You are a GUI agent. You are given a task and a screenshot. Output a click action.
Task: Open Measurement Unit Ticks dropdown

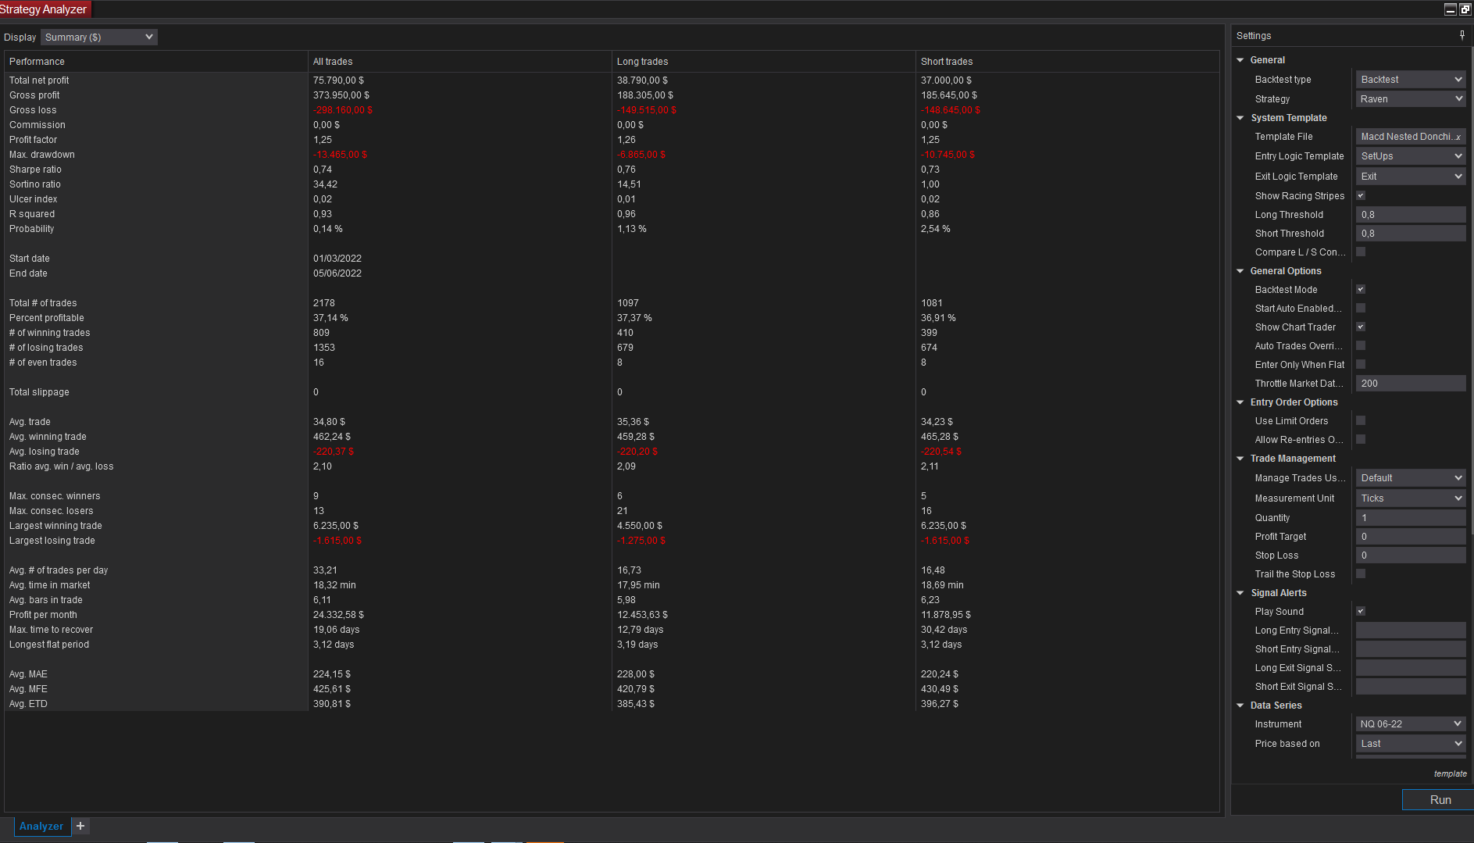(1411, 498)
